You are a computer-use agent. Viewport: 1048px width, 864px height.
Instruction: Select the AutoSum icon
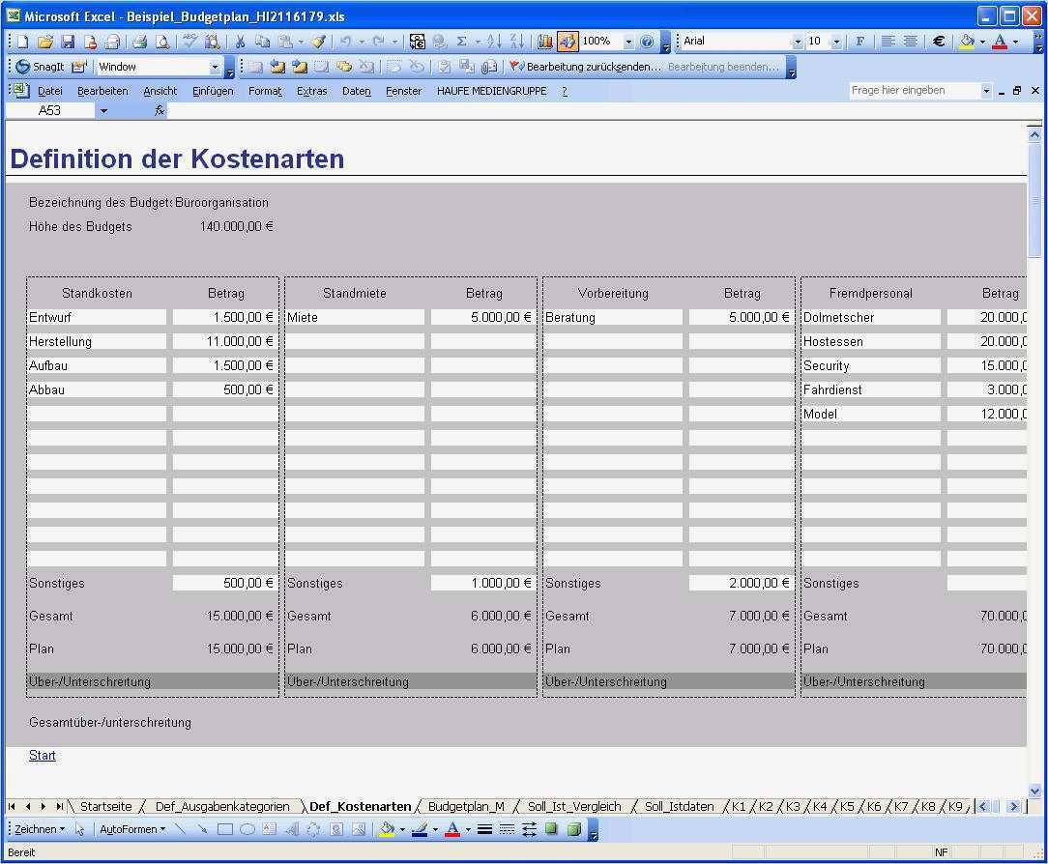click(x=463, y=41)
